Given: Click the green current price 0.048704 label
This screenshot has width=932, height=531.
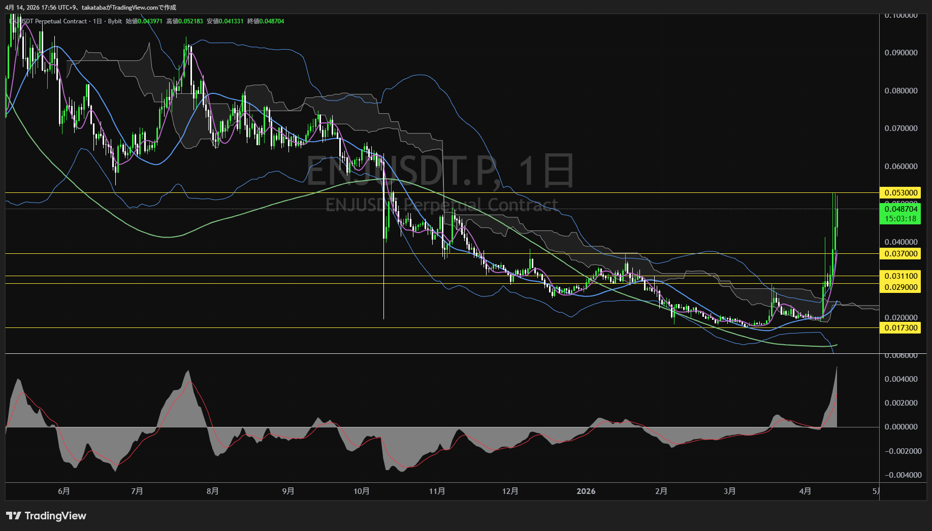Looking at the screenshot, I should pos(901,209).
